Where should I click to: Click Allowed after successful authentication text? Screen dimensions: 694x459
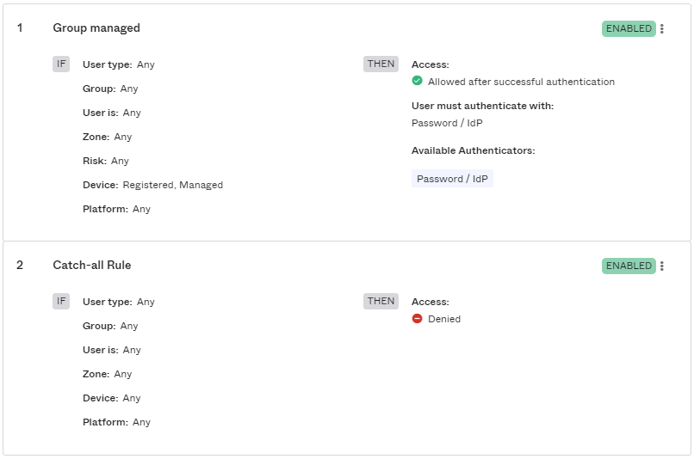point(521,82)
